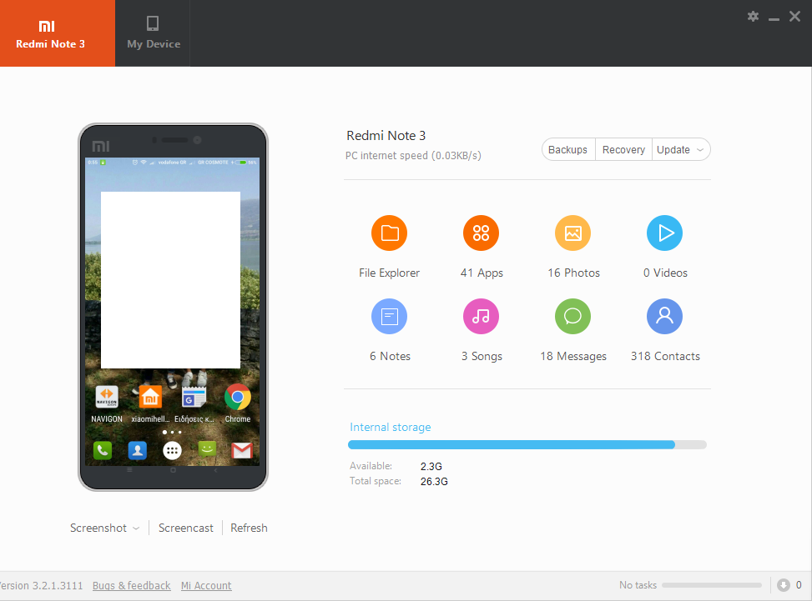Refresh the phone screen preview

click(249, 528)
